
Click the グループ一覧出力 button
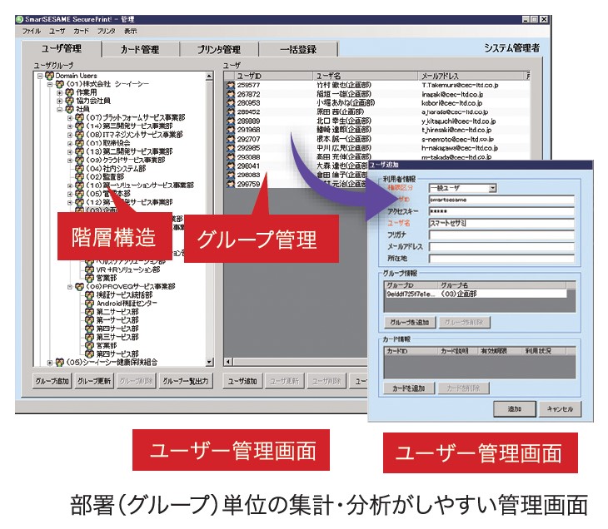(186, 382)
